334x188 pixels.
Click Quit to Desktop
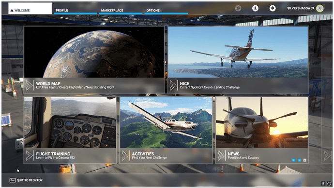pos(30,180)
